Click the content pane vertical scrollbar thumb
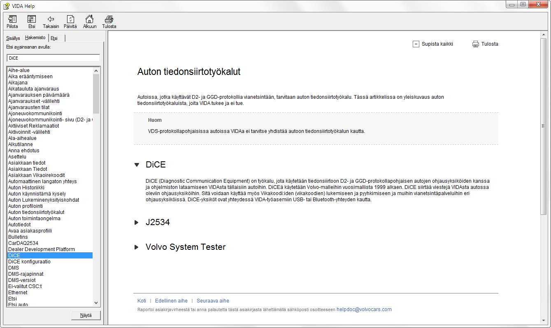Screen dimensions: 551x328 click(x=544, y=126)
